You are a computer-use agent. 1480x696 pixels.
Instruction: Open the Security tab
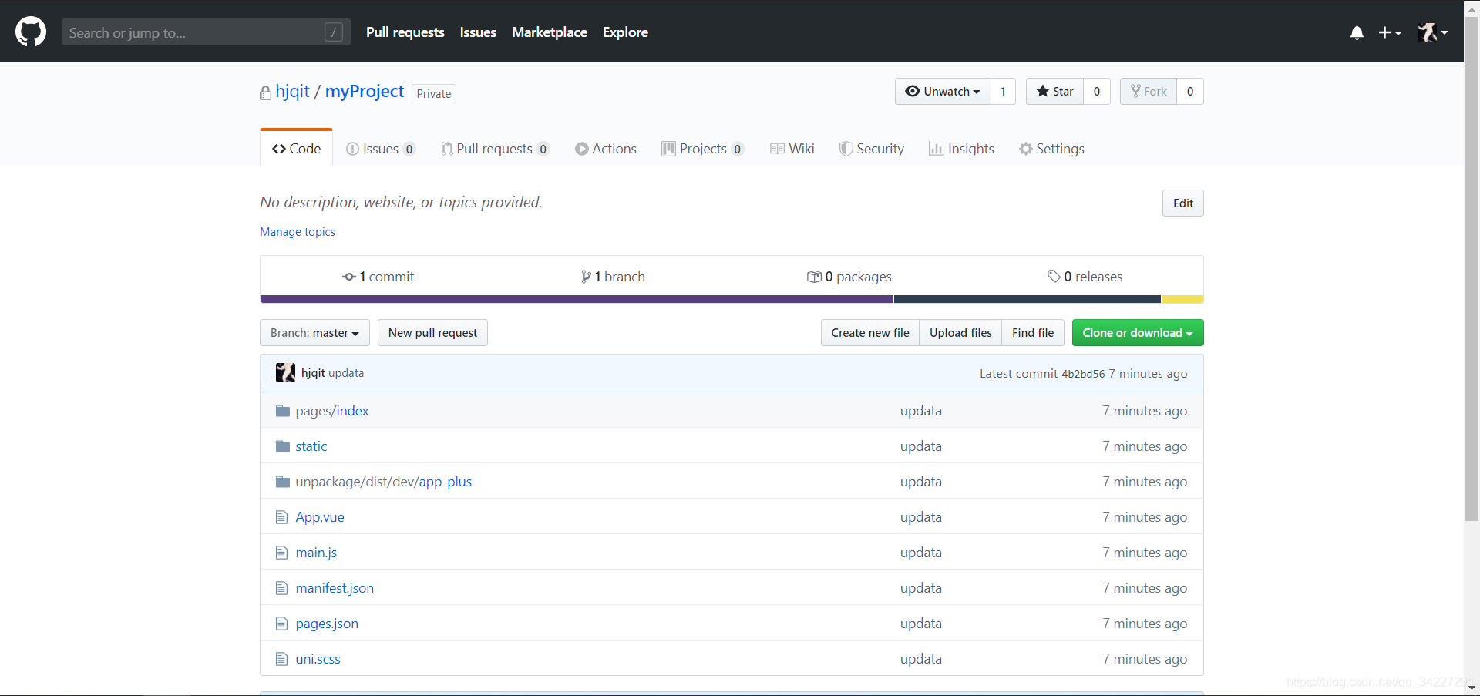tap(872, 149)
